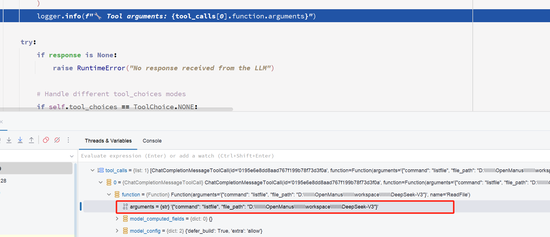This screenshot has height=237, width=550.
Task: Click the string type icon beside arguments
Action: (125, 206)
